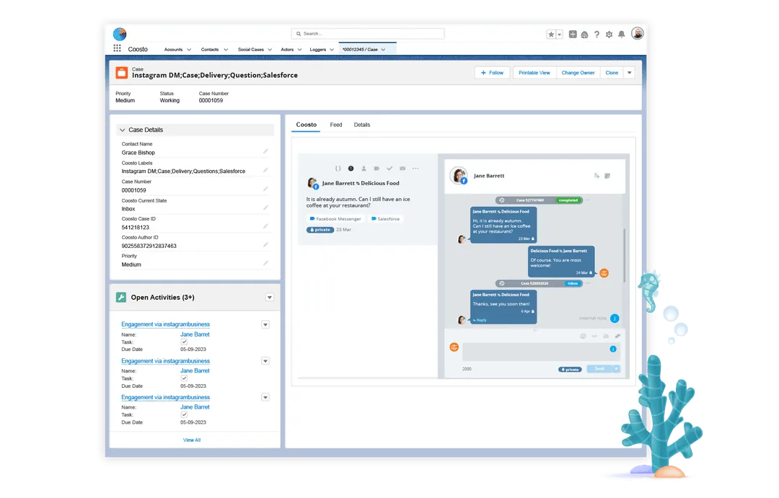Click the envelope icon on message
This screenshot has width=779, height=498.
(402, 169)
